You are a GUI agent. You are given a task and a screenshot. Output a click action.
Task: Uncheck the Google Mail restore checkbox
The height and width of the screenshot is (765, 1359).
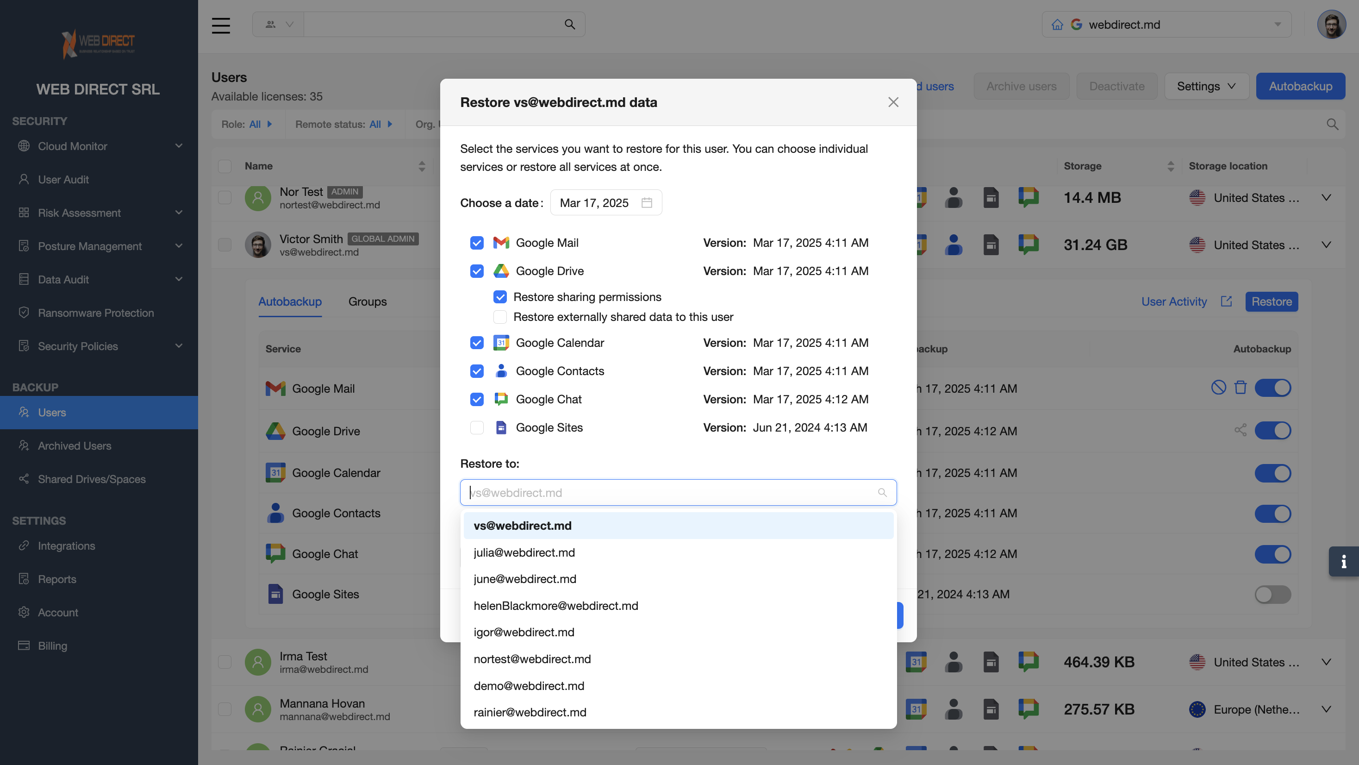tap(476, 243)
